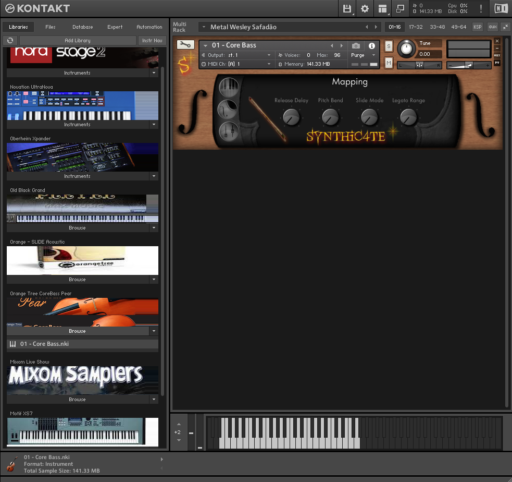
Task: Click the arrow in the bottom info pane
Action: click(x=161, y=459)
